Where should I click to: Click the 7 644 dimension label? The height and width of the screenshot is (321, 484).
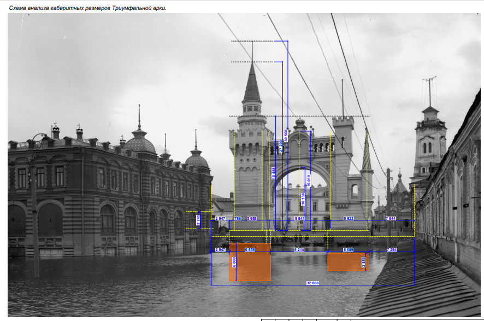coord(391,218)
